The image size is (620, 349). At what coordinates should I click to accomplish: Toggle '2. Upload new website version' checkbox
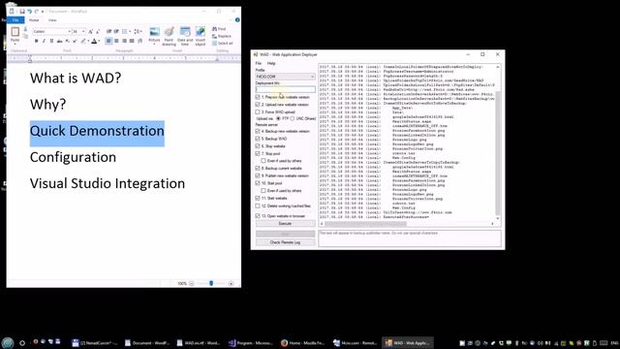pos(258,105)
